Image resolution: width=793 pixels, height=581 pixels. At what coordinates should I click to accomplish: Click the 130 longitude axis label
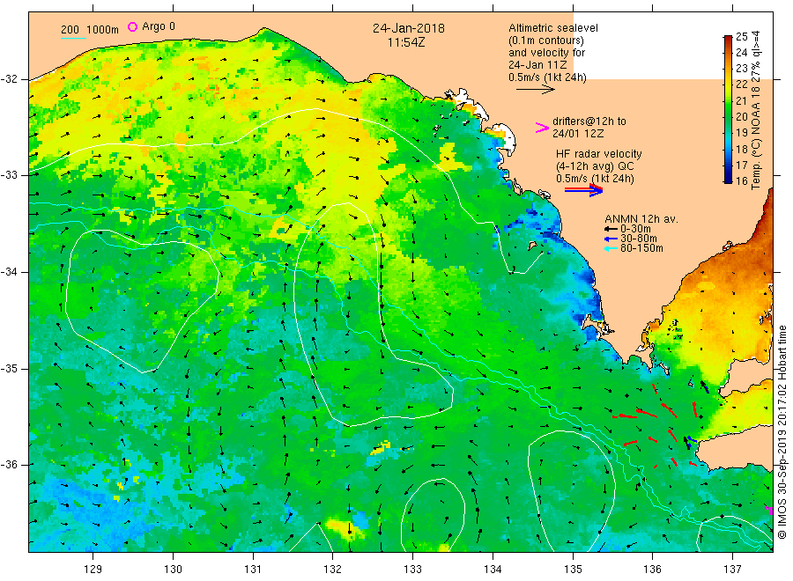173,570
